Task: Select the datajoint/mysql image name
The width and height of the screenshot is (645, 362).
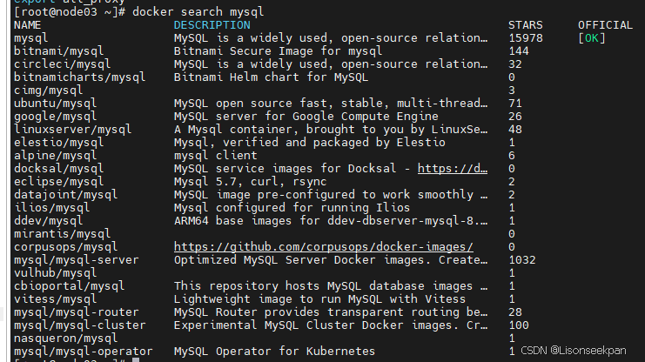Action: [x=66, y=195]
